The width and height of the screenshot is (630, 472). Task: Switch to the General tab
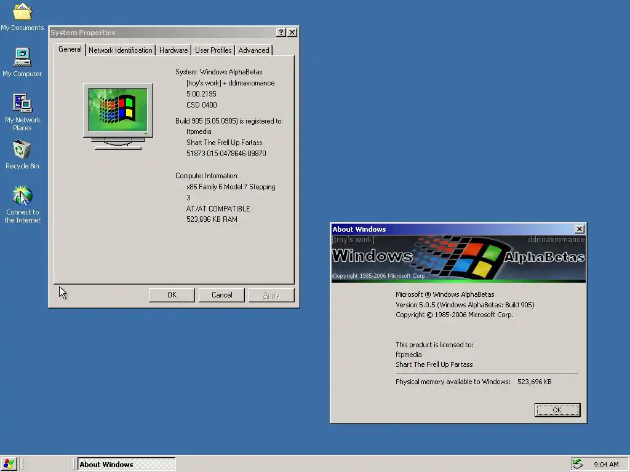tap(70, 49)
